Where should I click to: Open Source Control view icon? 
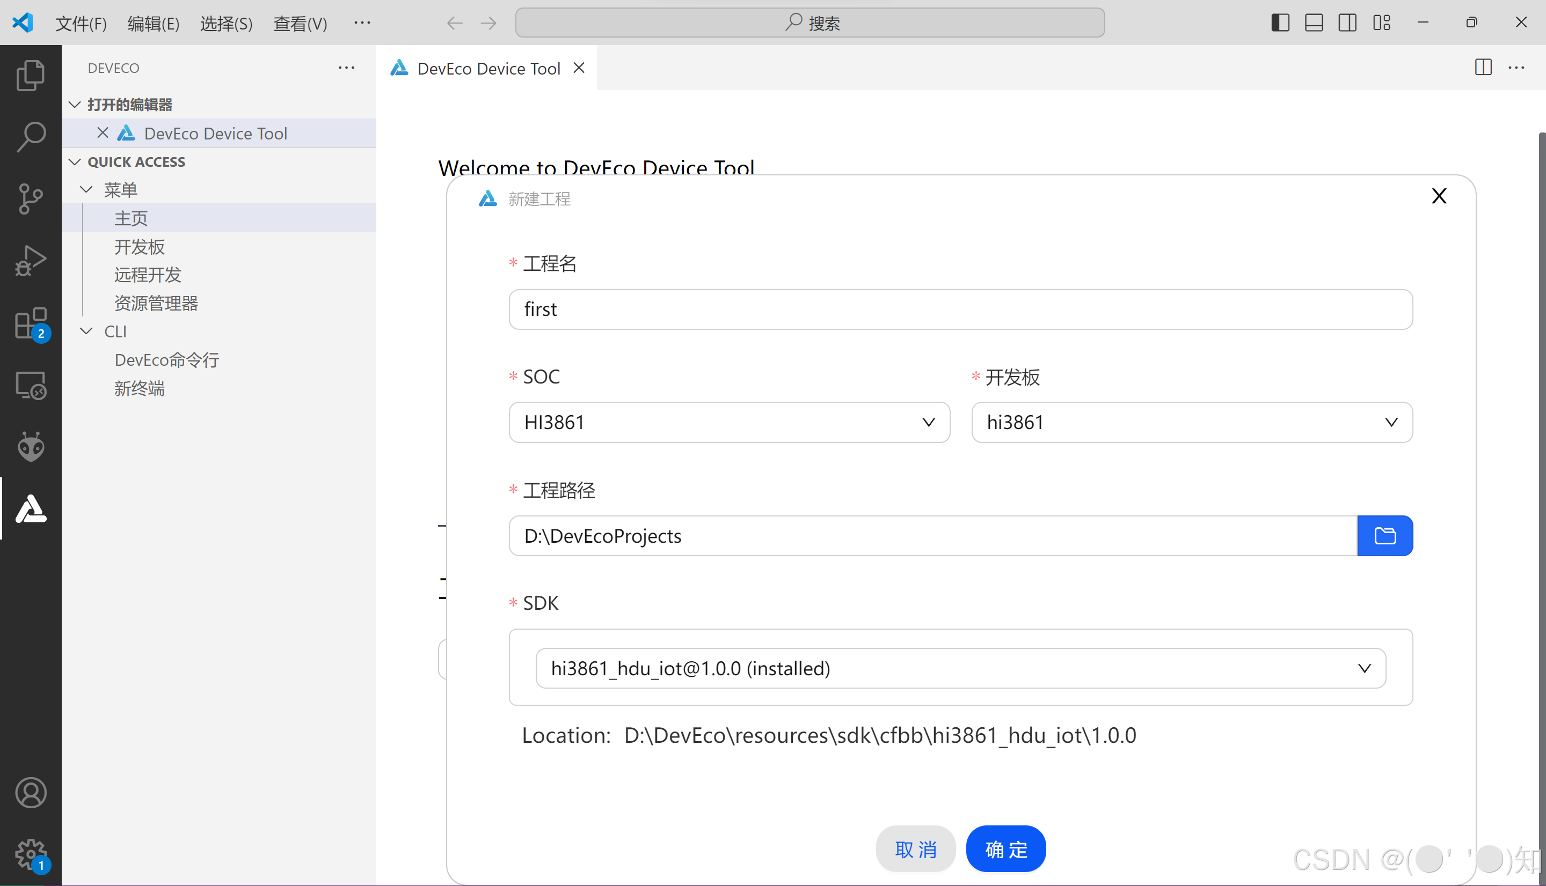pyautogui.click(x=31, y=199)
